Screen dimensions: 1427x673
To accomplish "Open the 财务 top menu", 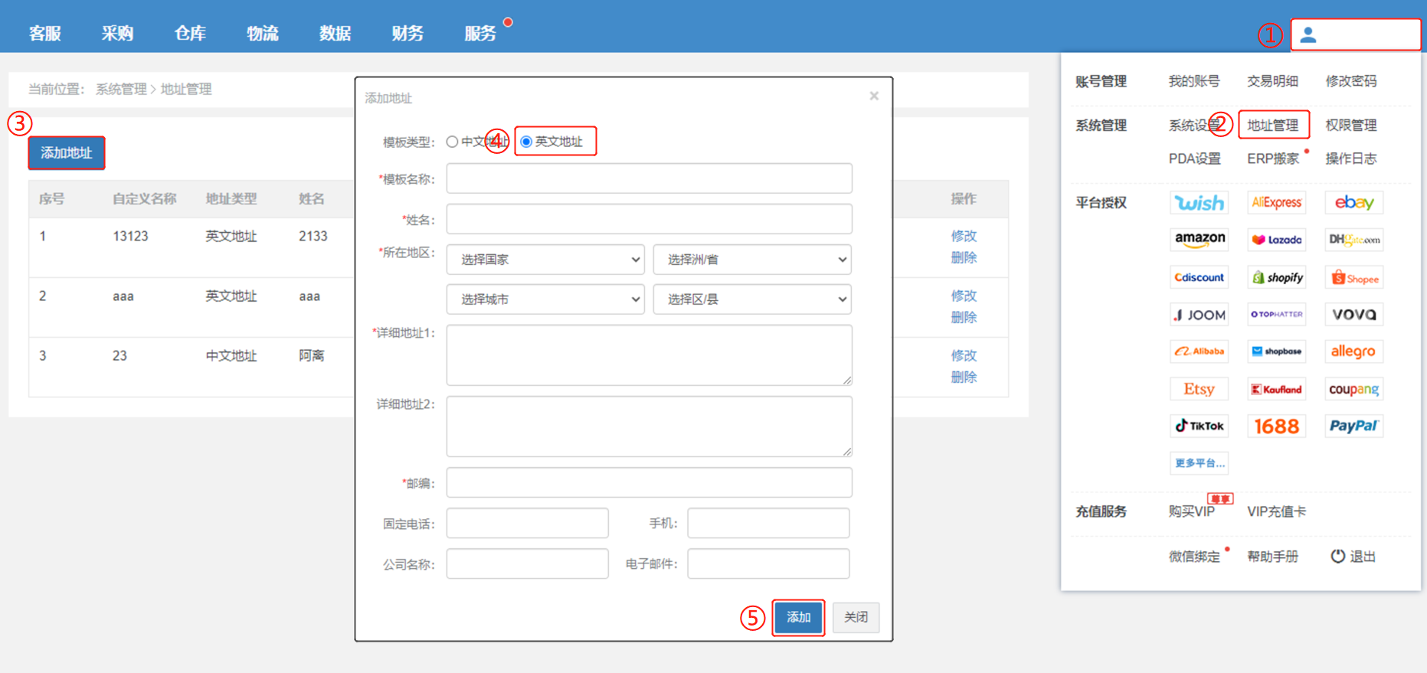I will point(407,34).
